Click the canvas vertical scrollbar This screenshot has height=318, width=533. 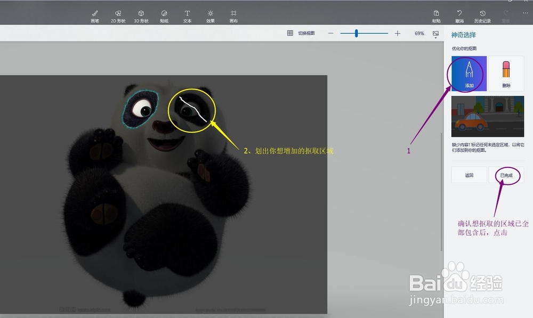[x=441, y=192]
